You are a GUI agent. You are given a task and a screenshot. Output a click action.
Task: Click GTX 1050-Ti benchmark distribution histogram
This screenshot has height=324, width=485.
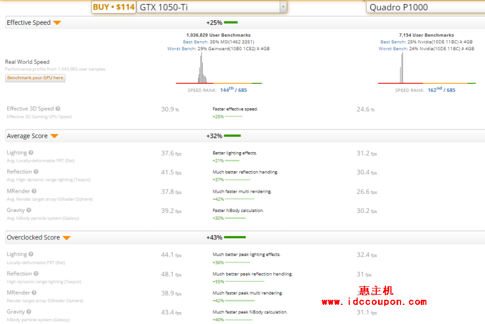(x=202, y=72)
